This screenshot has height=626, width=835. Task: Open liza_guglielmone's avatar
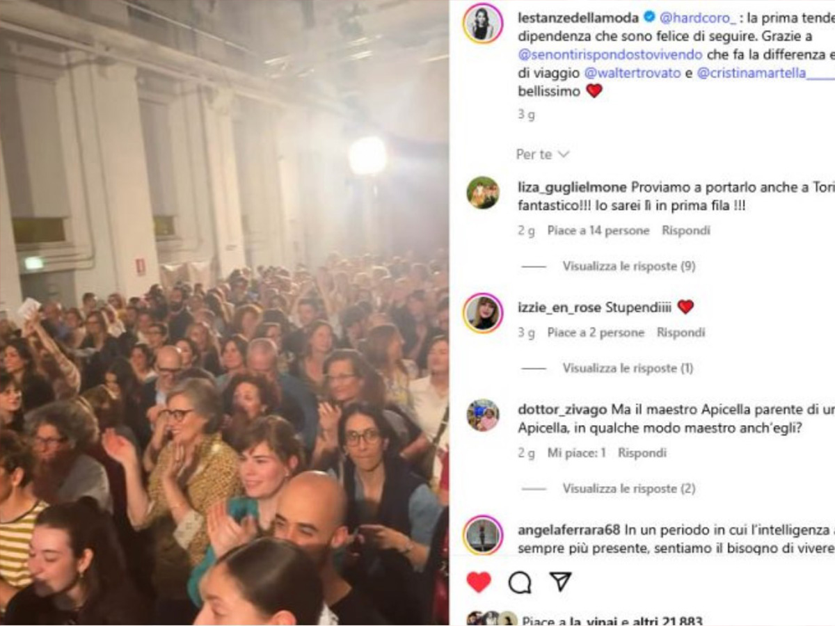(x=482, y=193)
